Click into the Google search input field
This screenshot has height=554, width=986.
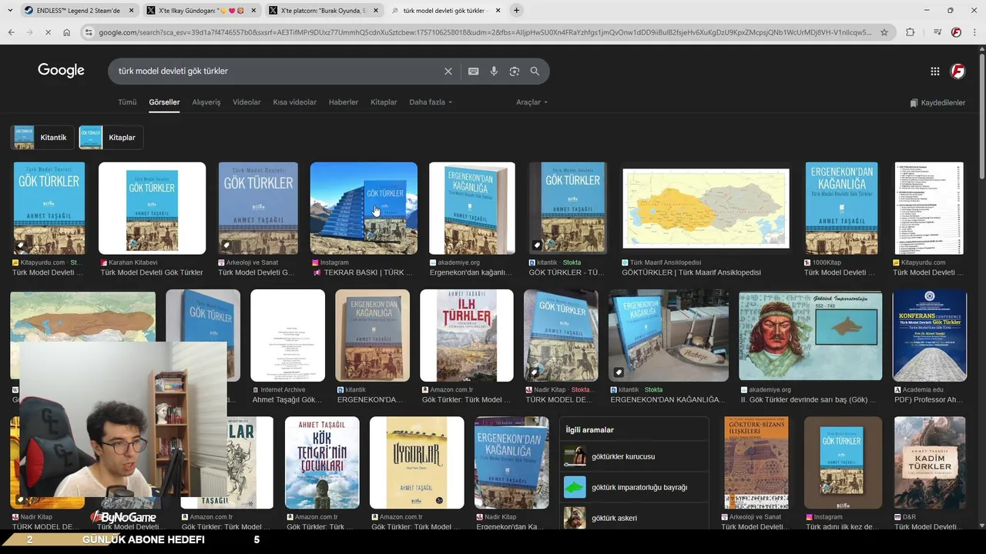[277, 71]
